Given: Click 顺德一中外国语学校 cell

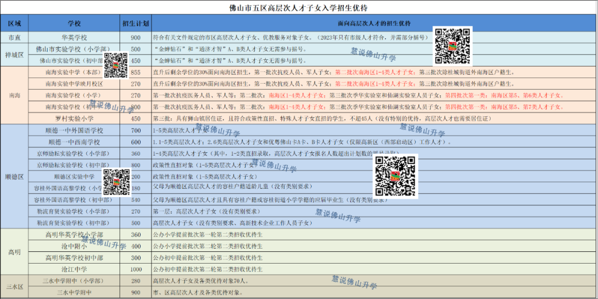Looking at the screenshot, I should (x=74, y=131).
